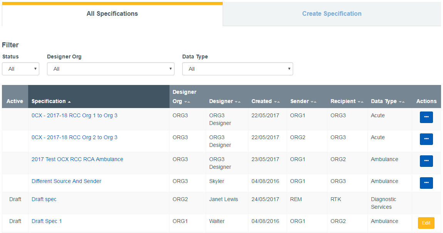Open Different Source And Sender specification
The image size is (443, 233).
coord(66,181)
